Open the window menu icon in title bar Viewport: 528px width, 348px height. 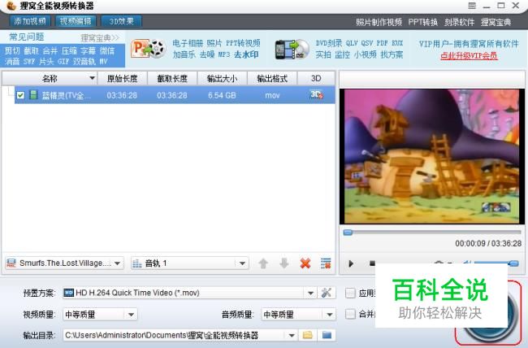click(472, 6)
